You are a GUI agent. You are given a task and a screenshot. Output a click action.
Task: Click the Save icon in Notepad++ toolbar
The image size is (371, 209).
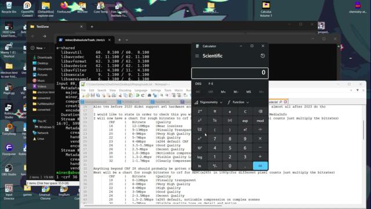[x=93, y=95]
